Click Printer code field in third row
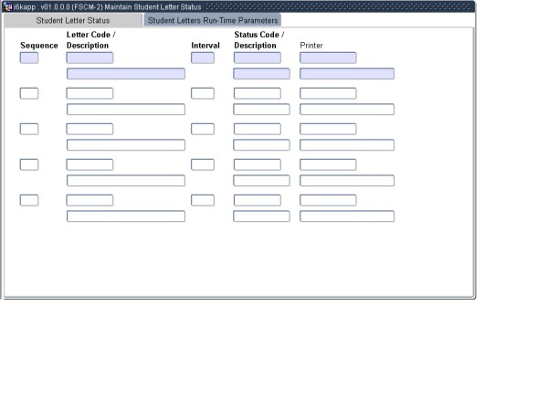This screenshot has width=548, height=411. [328, 129]
